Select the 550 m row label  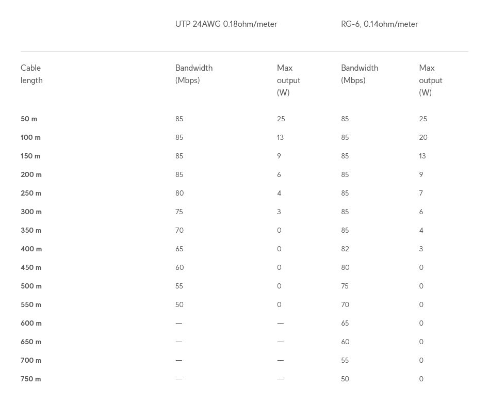click(31, 305)
